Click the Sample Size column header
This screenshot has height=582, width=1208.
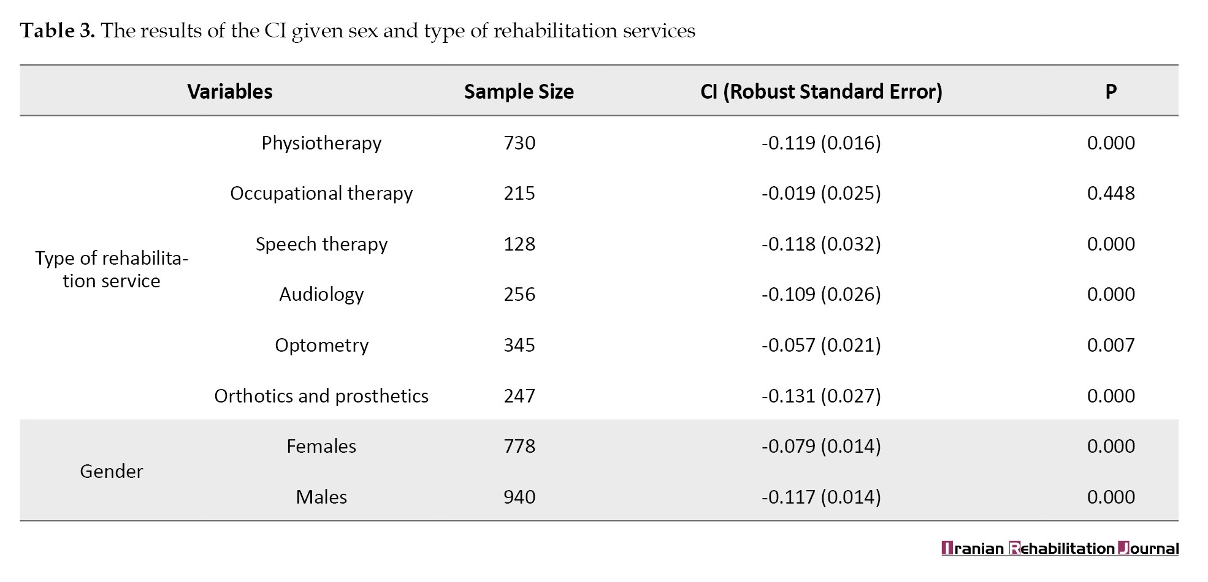click(x=519, y=91)
